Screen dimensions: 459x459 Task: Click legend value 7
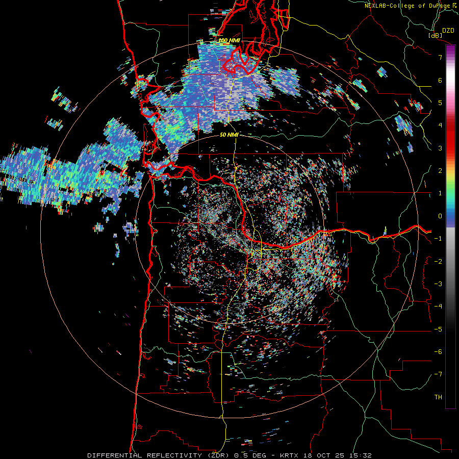click(x=440, y=57)
